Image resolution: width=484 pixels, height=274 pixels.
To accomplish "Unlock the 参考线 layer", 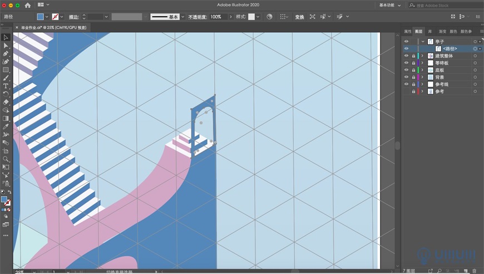I will [413, 84].
